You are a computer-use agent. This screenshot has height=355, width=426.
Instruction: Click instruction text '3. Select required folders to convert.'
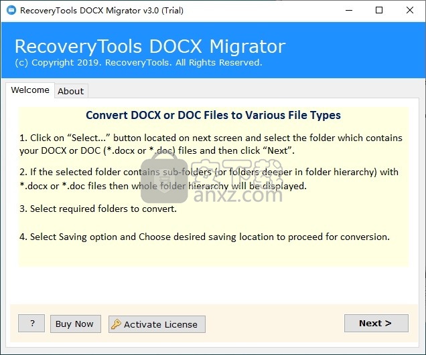tap(98, 209)
